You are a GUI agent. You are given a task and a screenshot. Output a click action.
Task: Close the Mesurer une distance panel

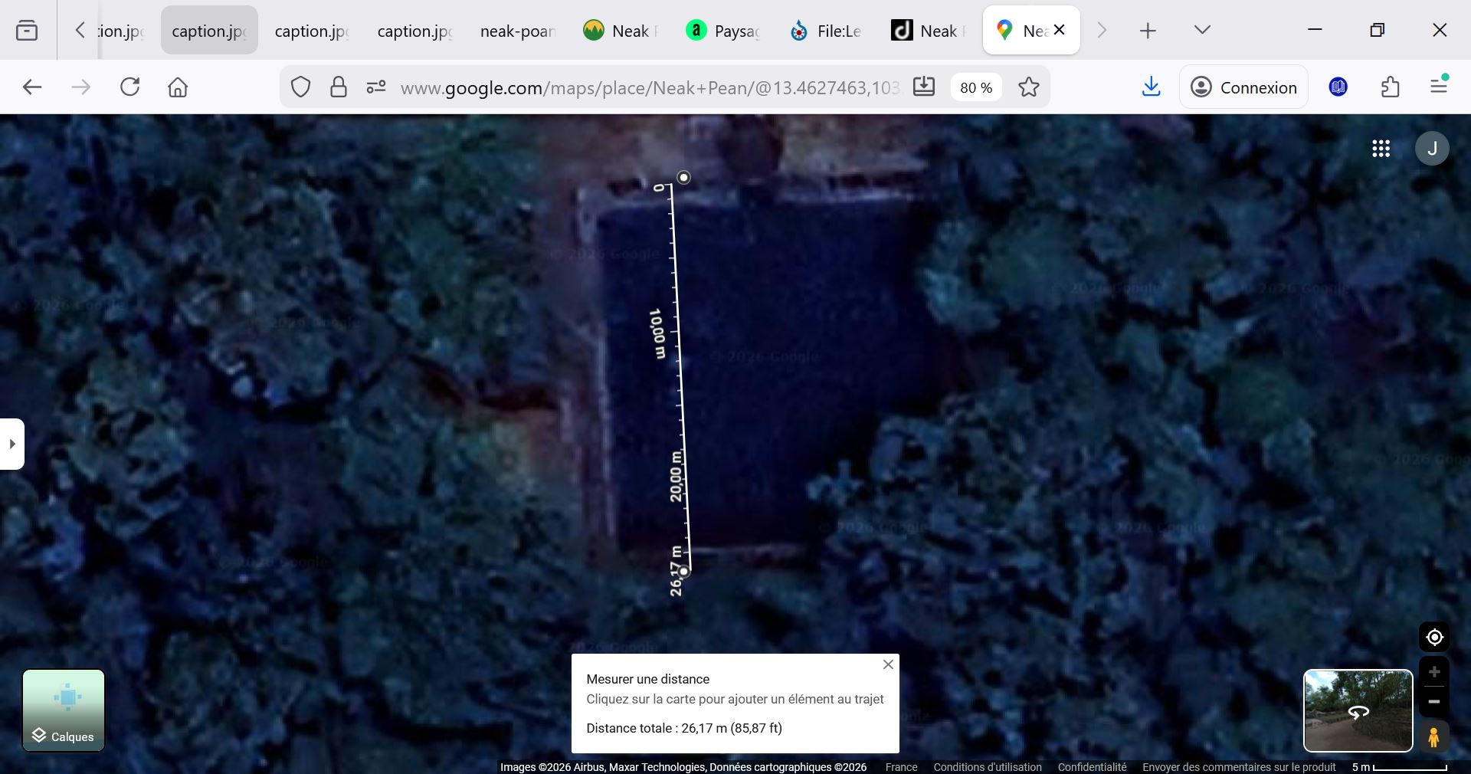click(888, 664)
